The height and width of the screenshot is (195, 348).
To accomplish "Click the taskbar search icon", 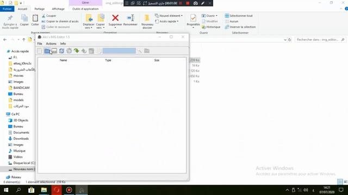I will click(x=18, y=190).
